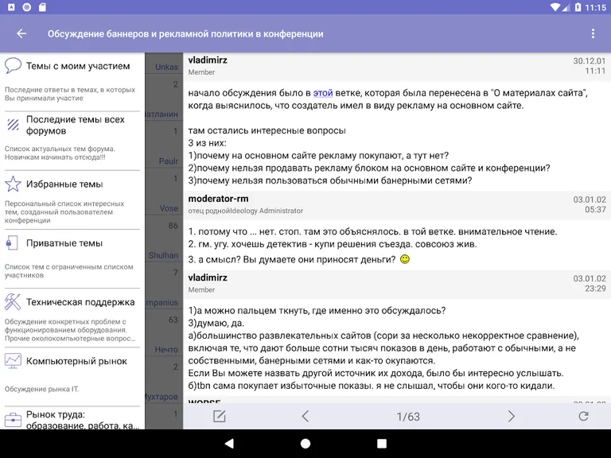Follow the 'этой' link in first post
Viewport: 611px width, 458px height.
coord(323,93)
